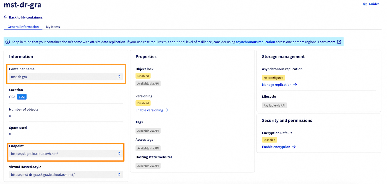The image size is (387, 184).
Task: Open the Enable encryption link
Action: tap(276, 147)
